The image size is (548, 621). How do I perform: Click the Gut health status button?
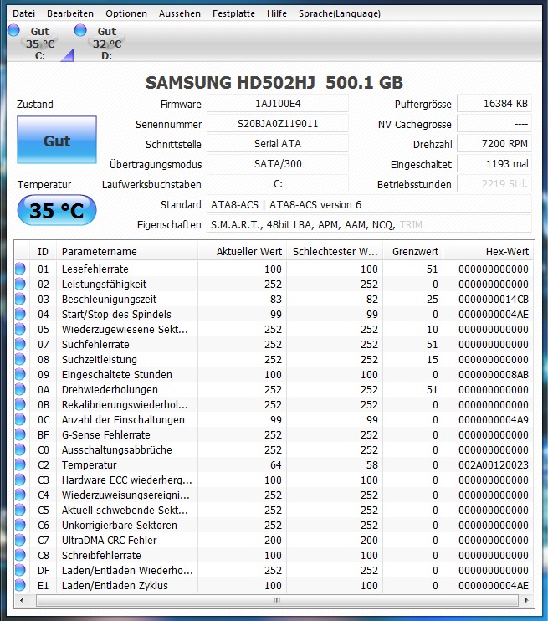(x=57, y=140)
